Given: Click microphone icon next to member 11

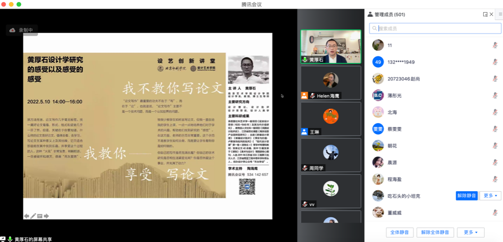Looking at the screenshot, I should coord(494,45).
